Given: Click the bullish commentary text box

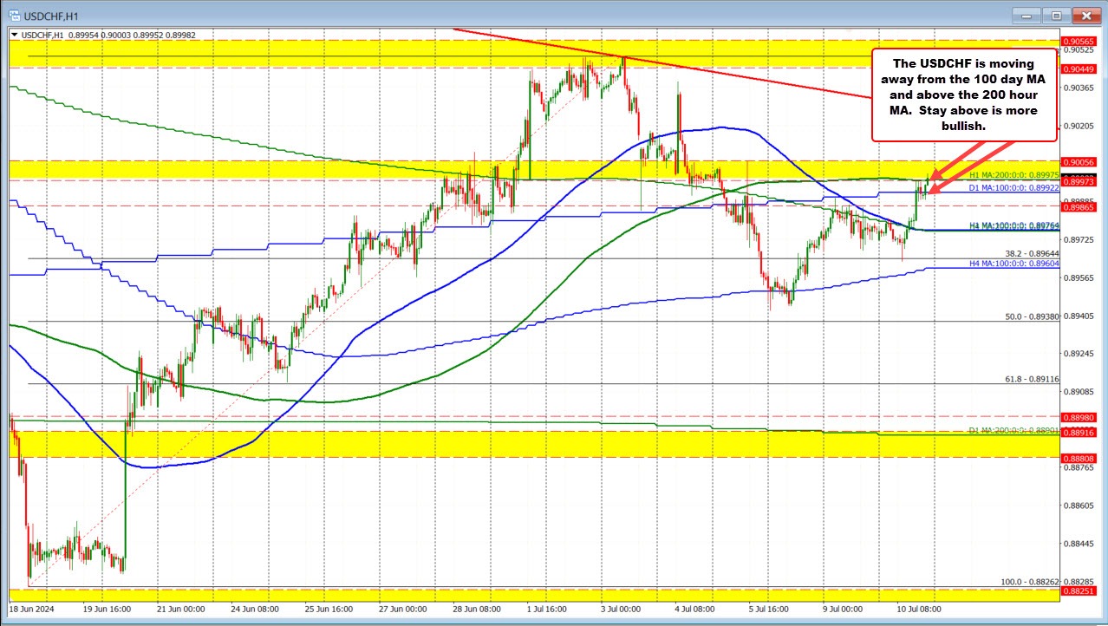Looking at the screenshot, I should [x=964, y=95].
